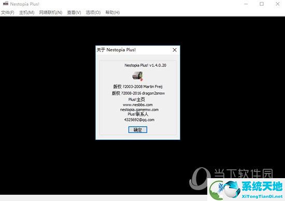285x201 pixels.
Task: Click the Plus!主页 label
Action: (x=136, y=100)
